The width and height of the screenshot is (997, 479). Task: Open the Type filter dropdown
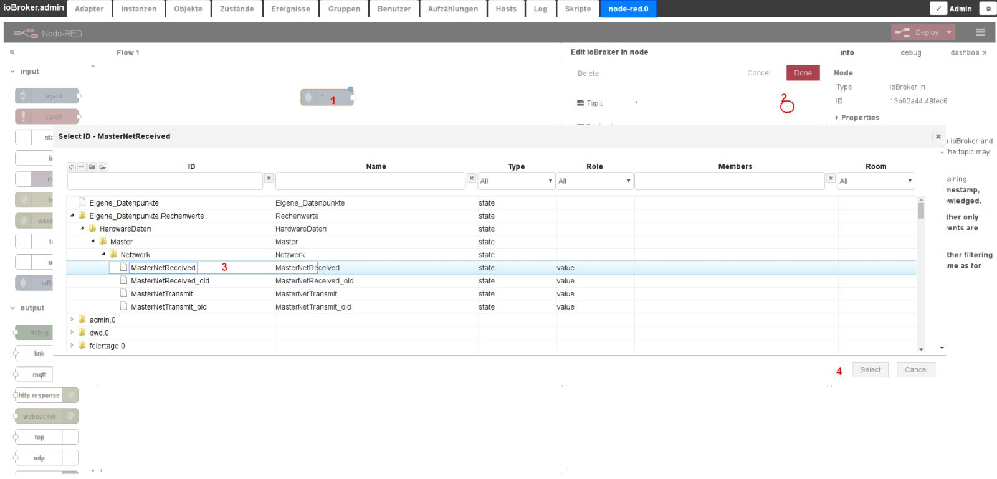pyautogui.click(x=516, y=181)
